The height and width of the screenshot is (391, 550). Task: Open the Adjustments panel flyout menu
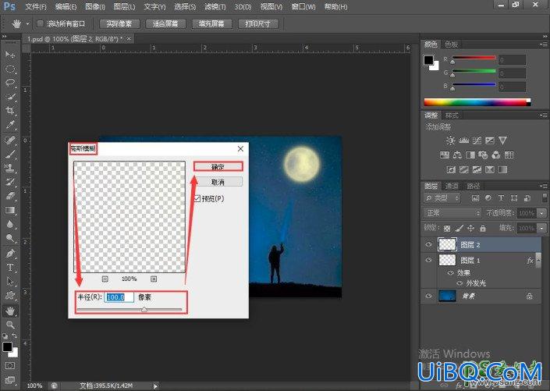(x=544, y=116)
